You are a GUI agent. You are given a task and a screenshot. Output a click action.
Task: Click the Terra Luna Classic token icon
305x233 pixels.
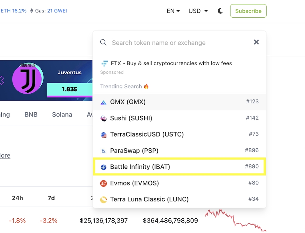[x=103, y=200]
